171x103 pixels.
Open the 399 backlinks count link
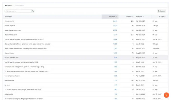(x=116, y=67)
